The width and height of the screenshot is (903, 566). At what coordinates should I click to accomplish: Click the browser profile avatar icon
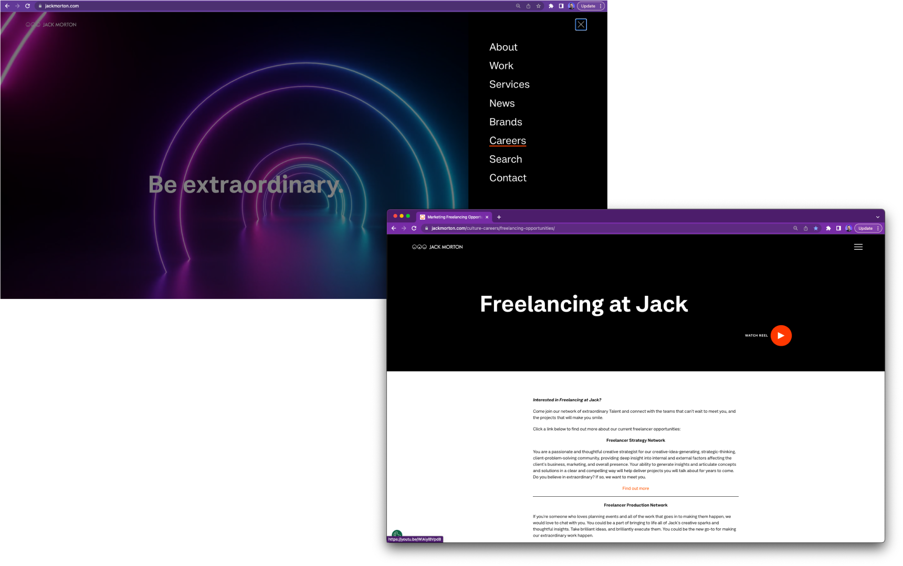pyautogui.click(x=847, y=228)
